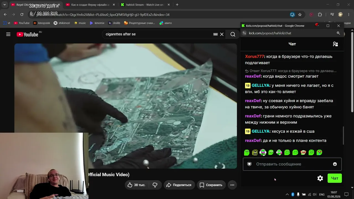Open the kinopoisk bookmark
This screenshot has height=199, width=354.
pos(41,23)
